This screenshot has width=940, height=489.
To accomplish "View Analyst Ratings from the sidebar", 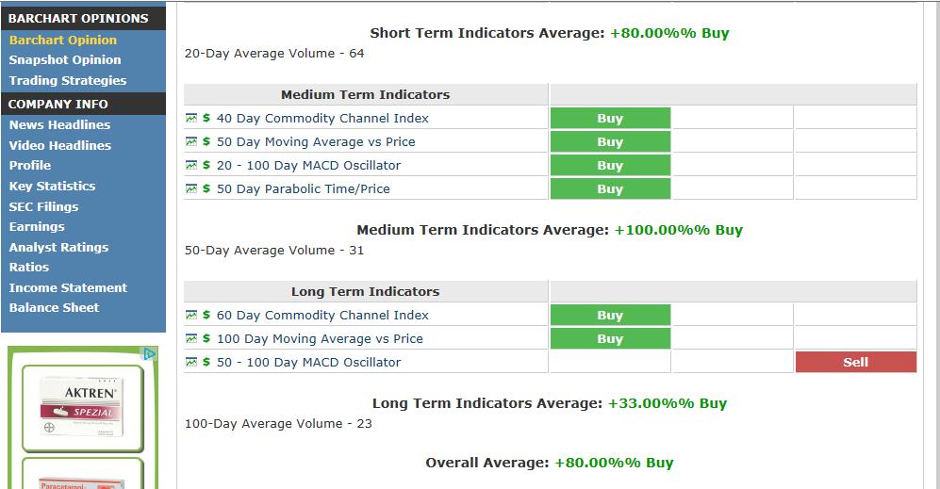I will (58, 248).
